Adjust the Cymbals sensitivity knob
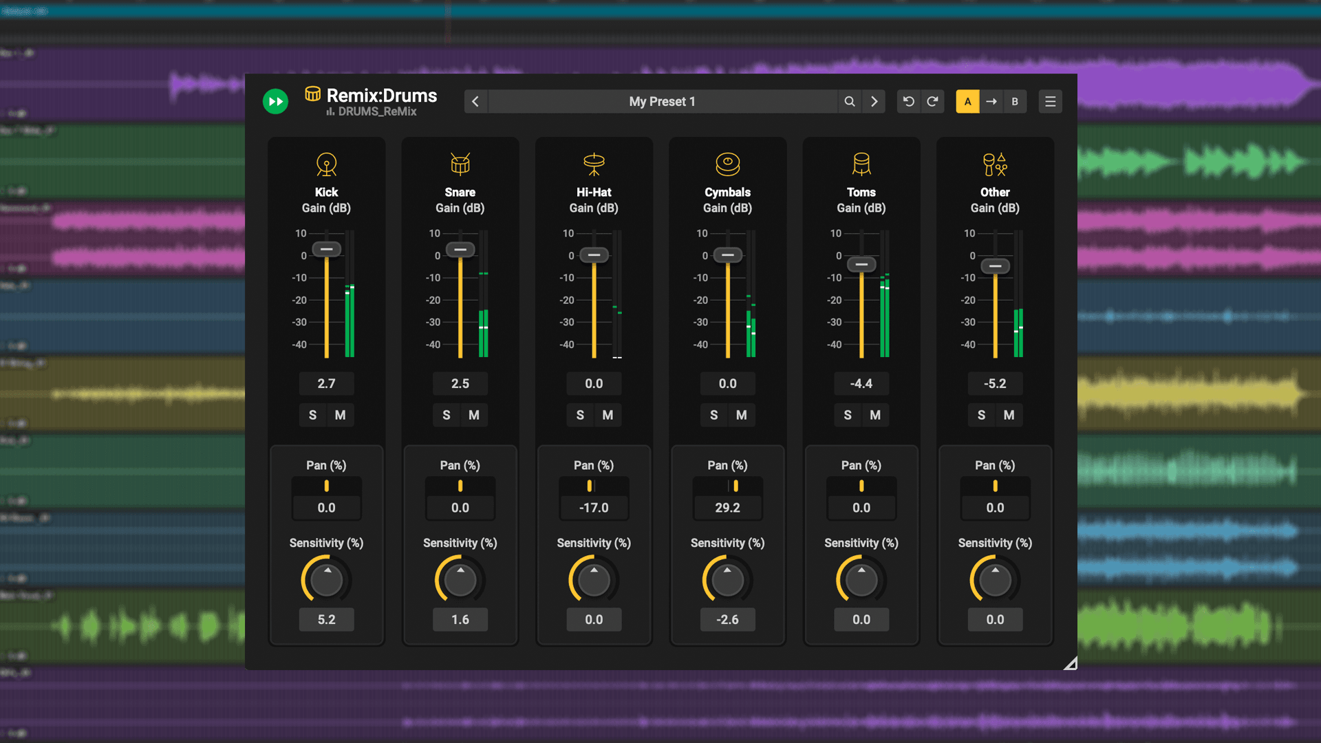 click(x=727, y=579)
